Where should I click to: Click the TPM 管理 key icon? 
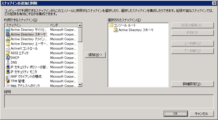click(x=8, y=81)
